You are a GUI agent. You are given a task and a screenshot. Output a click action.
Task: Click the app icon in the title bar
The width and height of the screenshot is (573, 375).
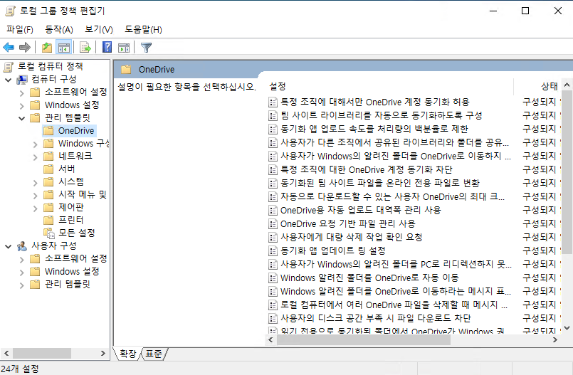tap(10, 11)
